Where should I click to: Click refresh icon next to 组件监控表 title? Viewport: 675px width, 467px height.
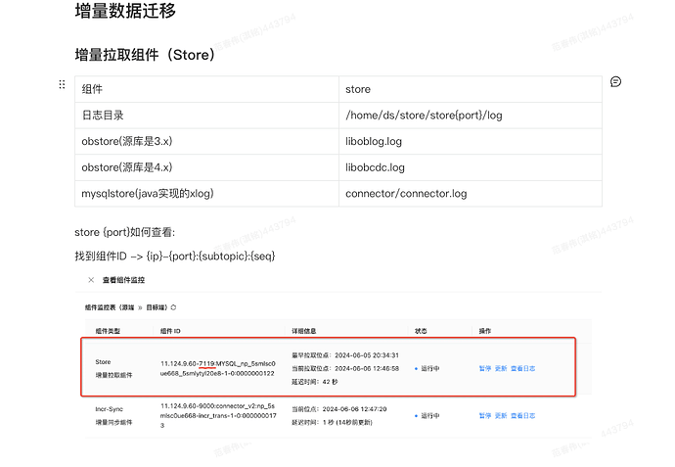pos(173,307)
